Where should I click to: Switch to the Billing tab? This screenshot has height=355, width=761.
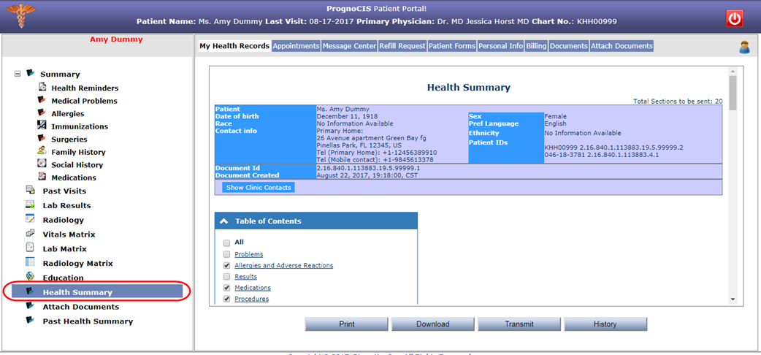(536, 45)
